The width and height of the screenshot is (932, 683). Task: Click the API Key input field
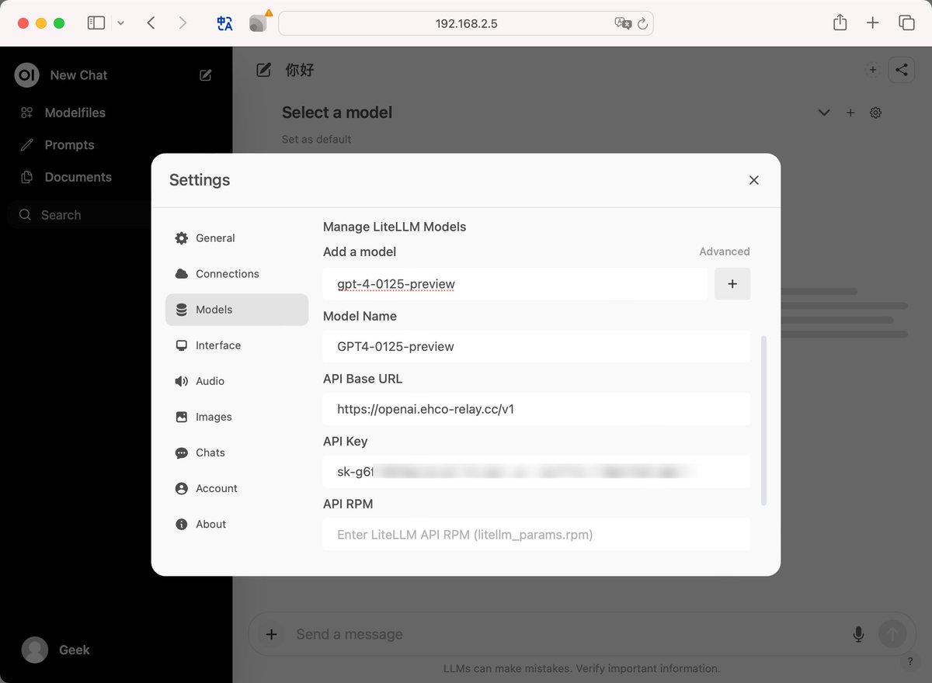click(x=537, y=471)
